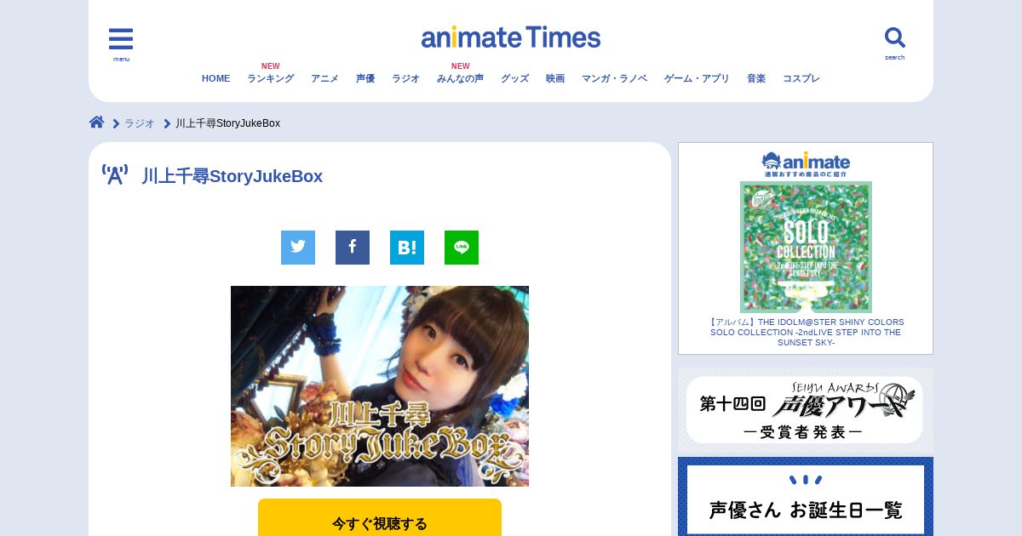Open the ランキング menu item
This screenshot has height=536, width=1022.
[x=270, y=78]
